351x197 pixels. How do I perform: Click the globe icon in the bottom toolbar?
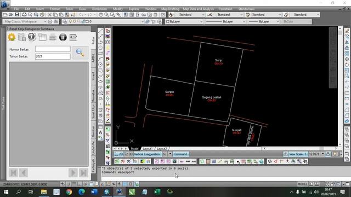tap(261, 161)
